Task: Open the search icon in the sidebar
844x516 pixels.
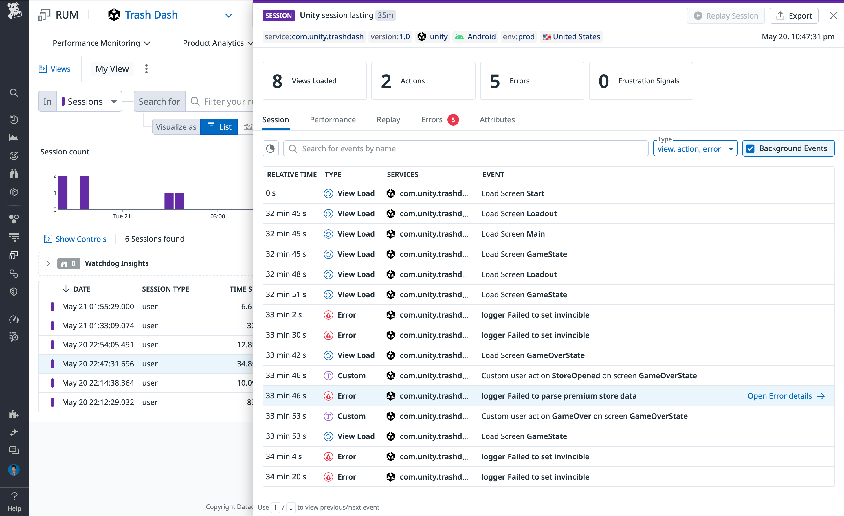Action: [14, 93]
